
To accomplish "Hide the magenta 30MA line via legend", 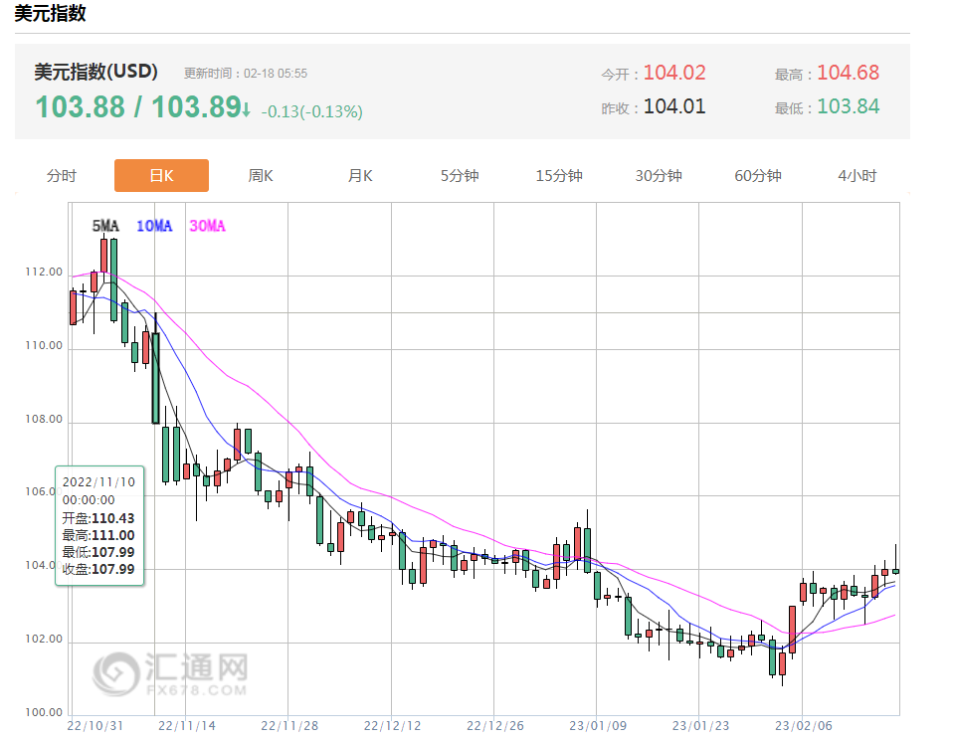I will [207, 227].
